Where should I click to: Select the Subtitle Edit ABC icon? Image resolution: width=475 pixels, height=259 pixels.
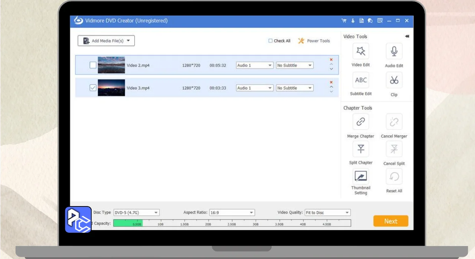(360, 80)
